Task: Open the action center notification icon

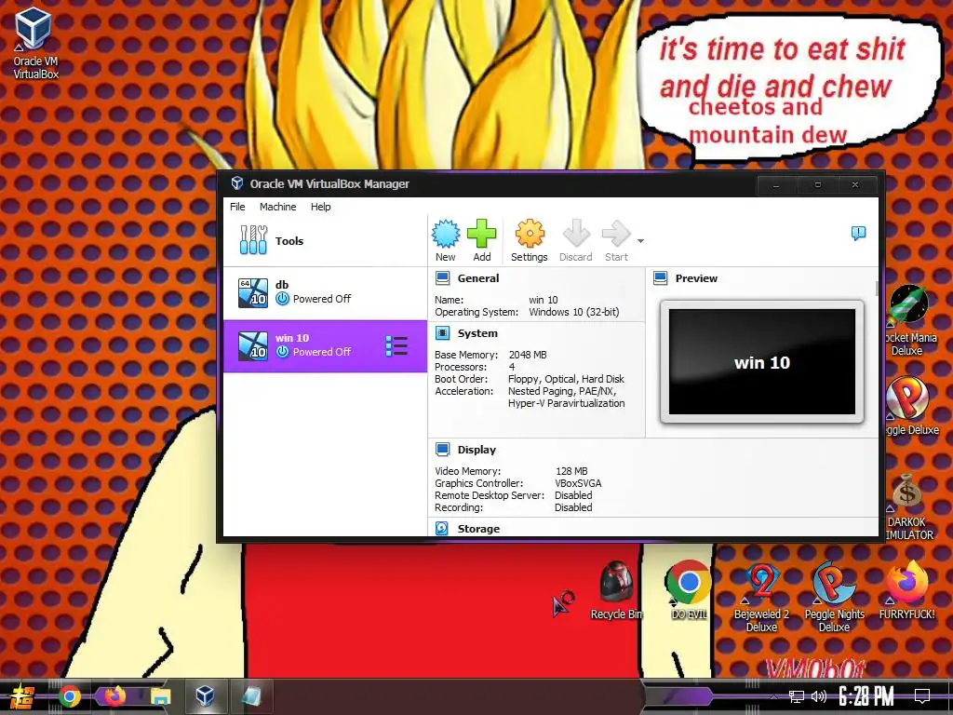Action: [x=922, y=696]
